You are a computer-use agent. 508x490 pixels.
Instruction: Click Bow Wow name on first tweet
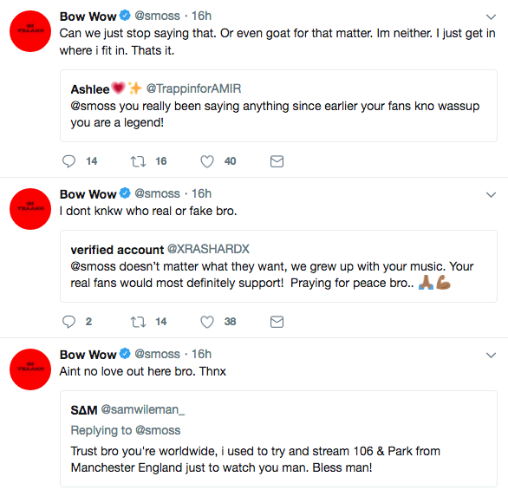(88, 16)
